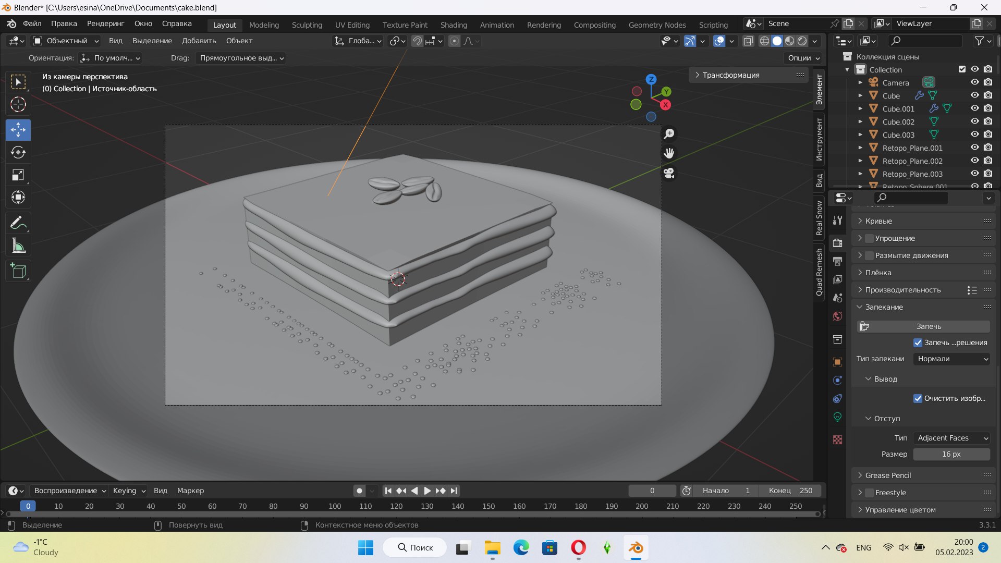Viewport: 1001px width, 563px height.
Task: Open the World properties tab icon
Action: [x=837, y=316]
